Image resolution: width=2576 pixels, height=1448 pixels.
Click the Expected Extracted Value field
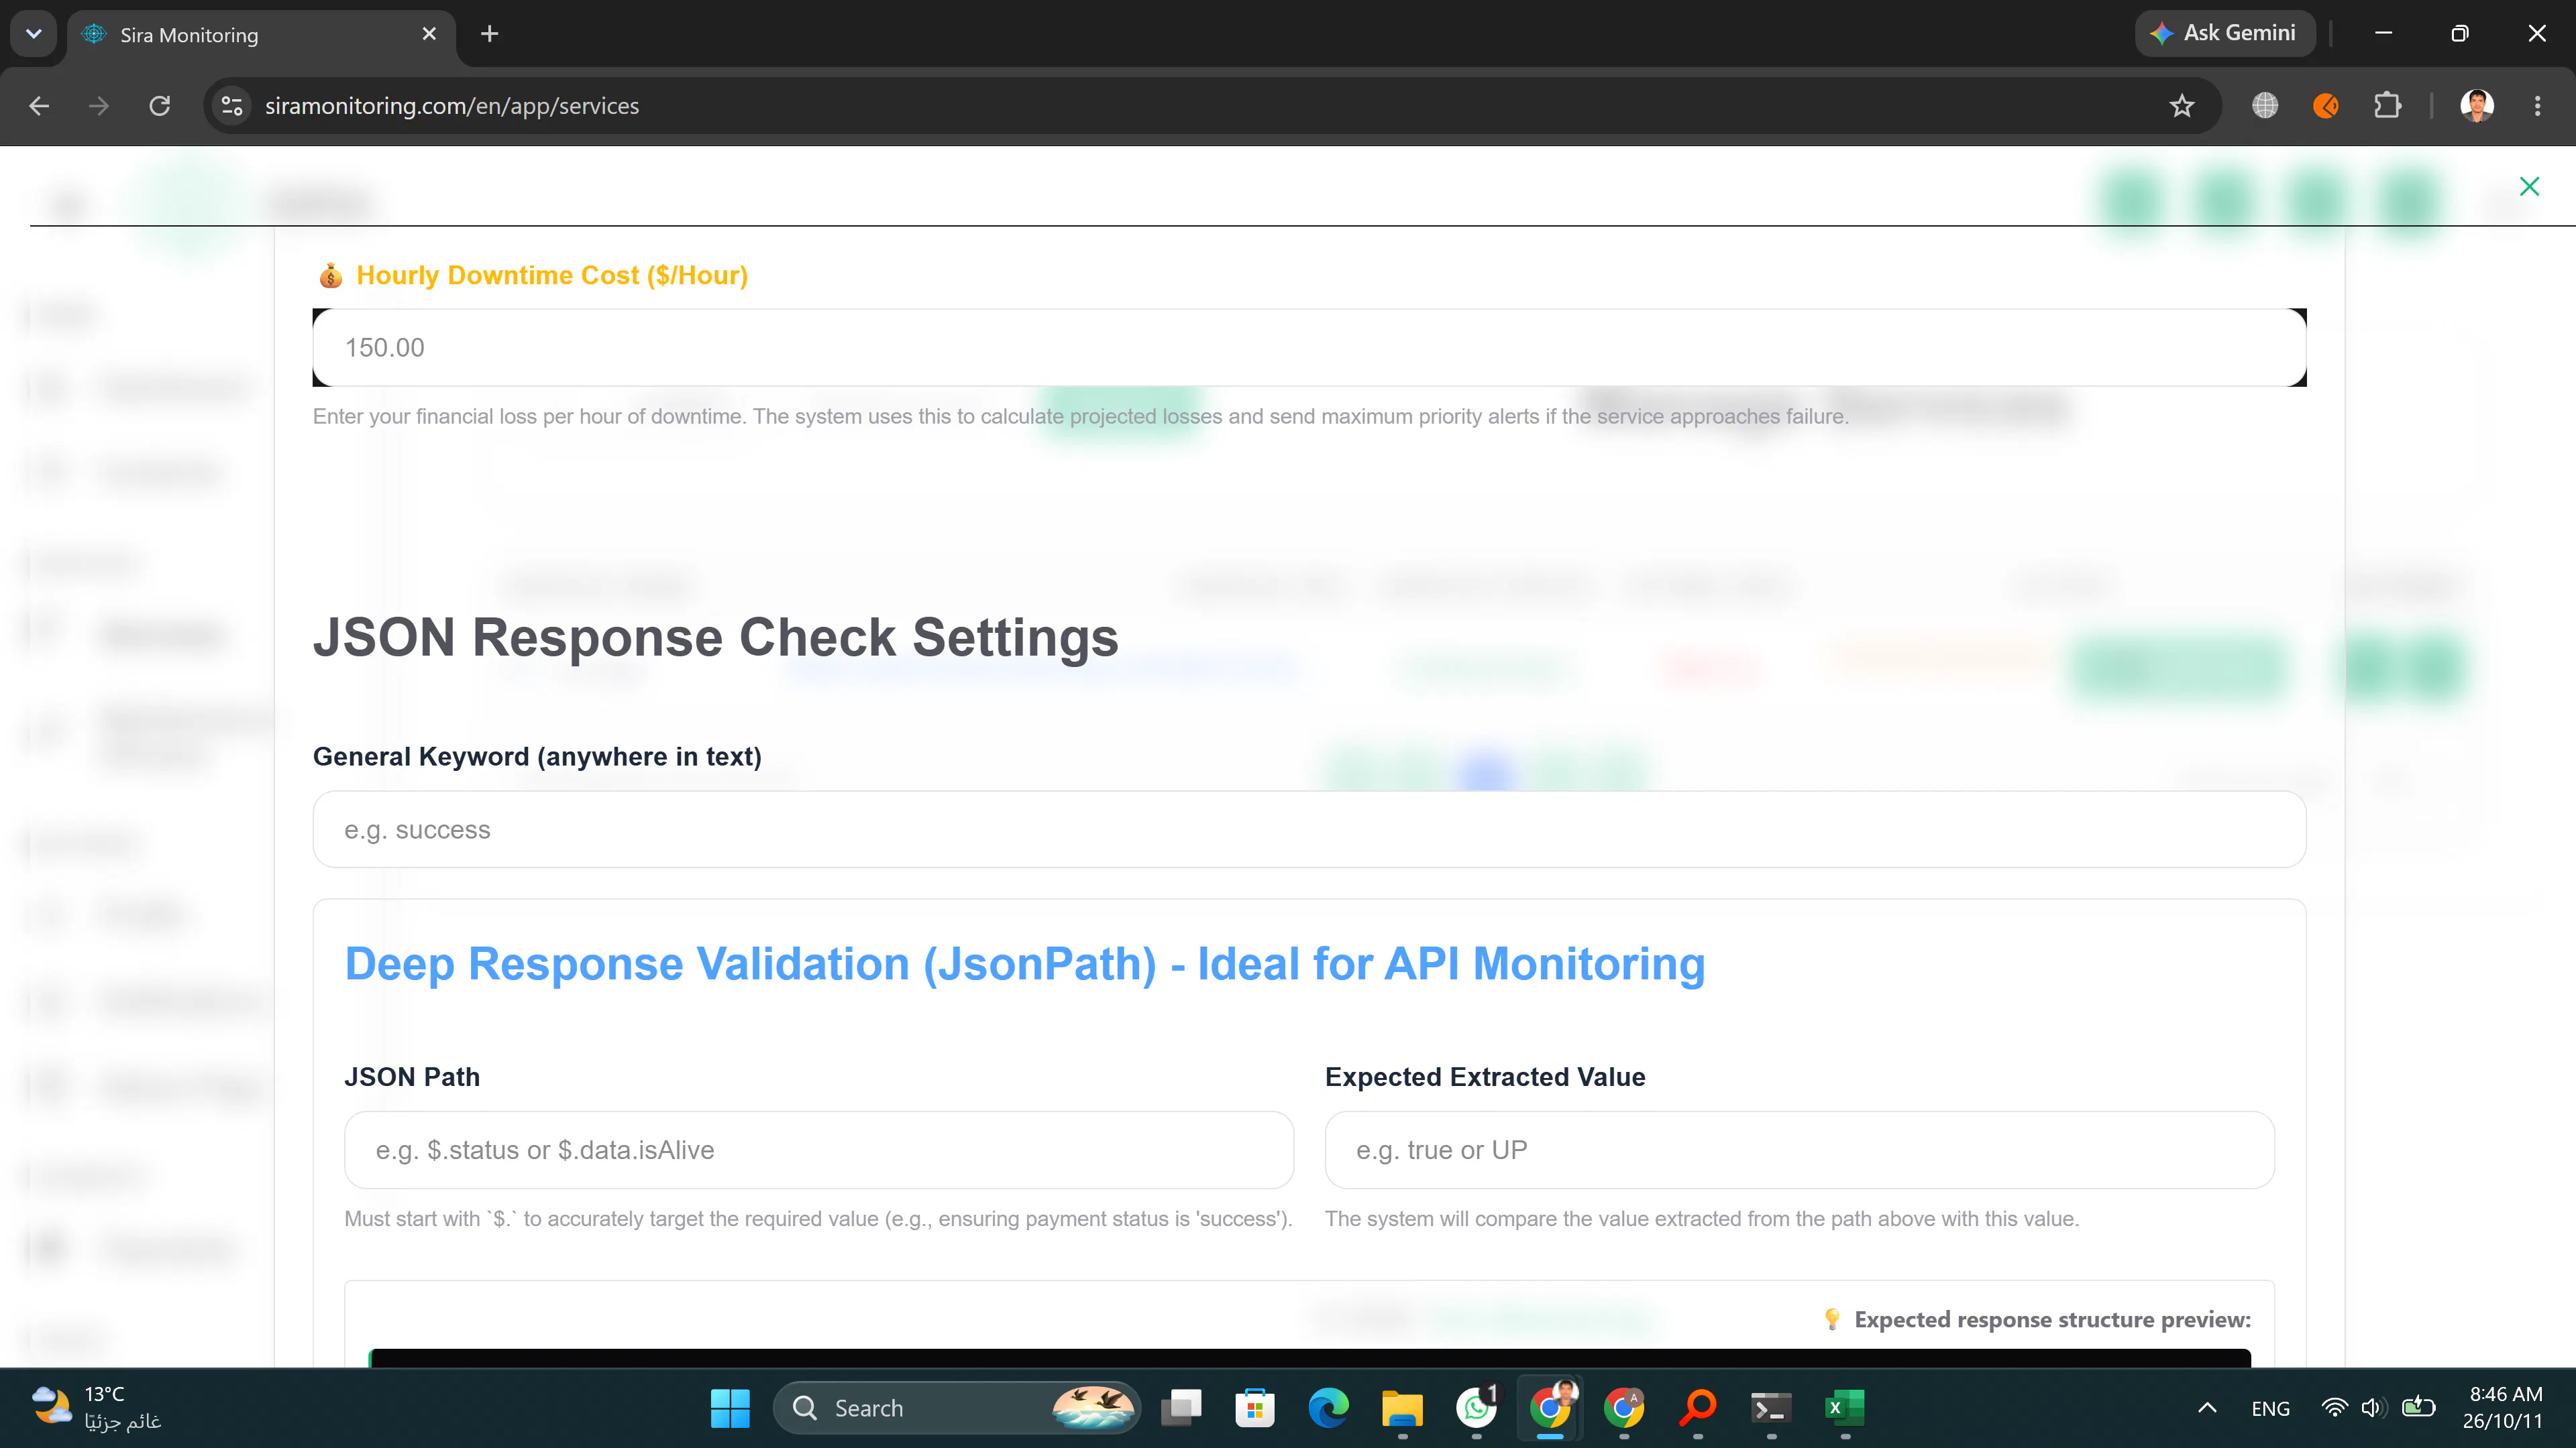pyautogui.click(x=1799, y=1150)
